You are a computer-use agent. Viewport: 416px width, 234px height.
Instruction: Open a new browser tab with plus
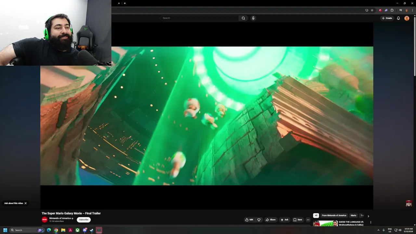[125, 3]
